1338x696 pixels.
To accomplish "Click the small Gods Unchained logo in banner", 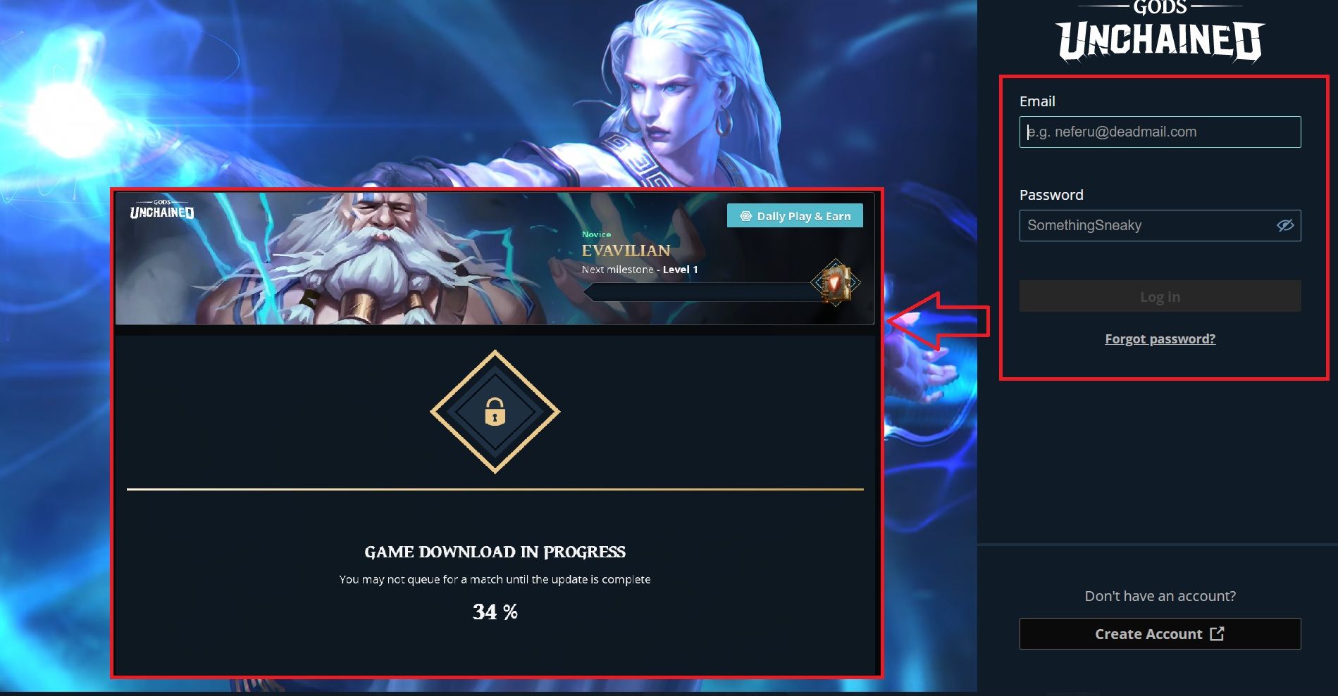I will pos(162,209).
